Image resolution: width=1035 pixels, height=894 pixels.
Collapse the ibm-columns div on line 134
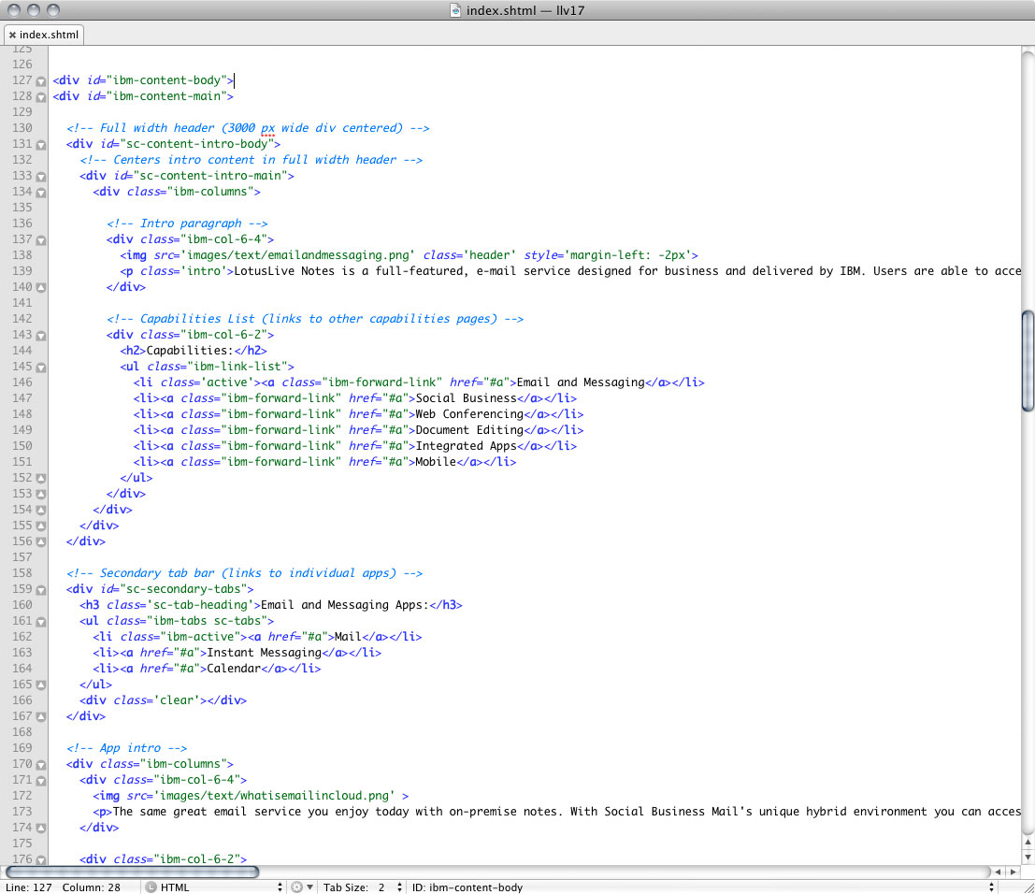(x=41, y=193)
